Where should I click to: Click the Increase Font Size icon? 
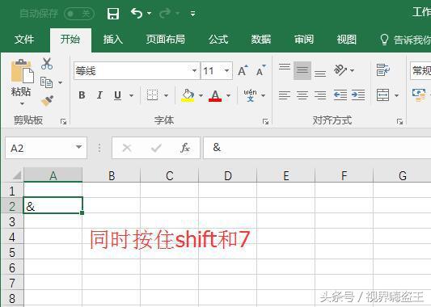243,70
